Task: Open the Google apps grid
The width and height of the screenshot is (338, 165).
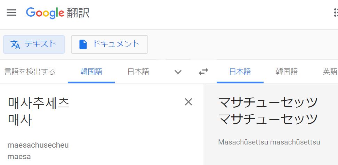Action: (x=336, y=13)
